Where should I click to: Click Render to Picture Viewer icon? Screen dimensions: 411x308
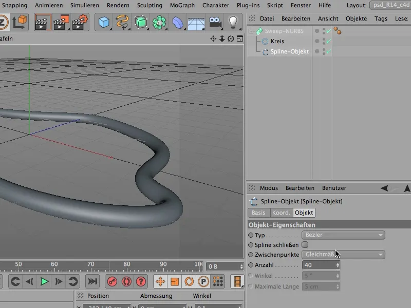coord(61,22)
